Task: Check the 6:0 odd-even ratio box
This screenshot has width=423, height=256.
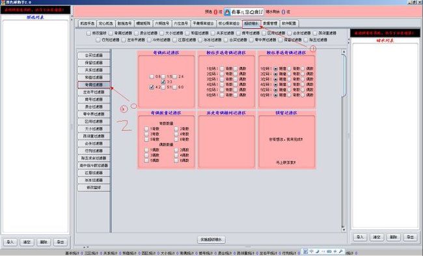Action: pos(175,87)
